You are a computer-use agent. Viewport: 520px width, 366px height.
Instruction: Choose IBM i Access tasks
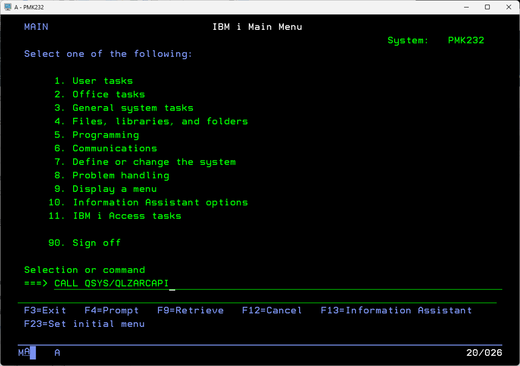tap(126, 216)
